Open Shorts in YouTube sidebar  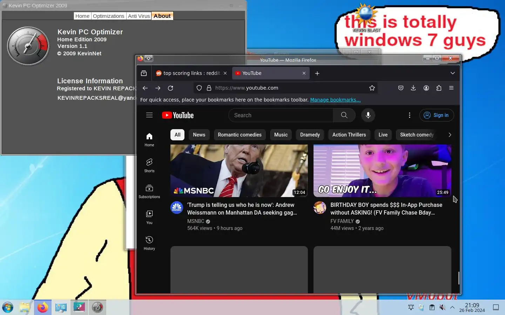tap(149, 166)
